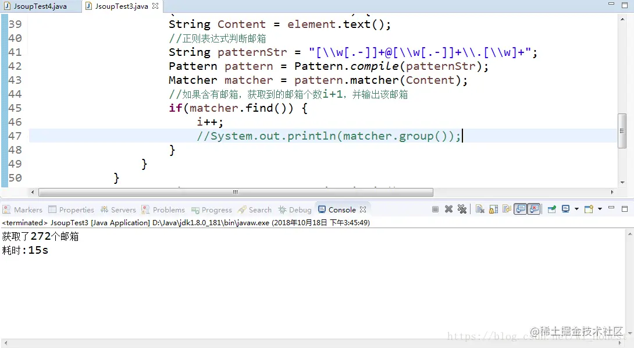Click Open Console icon
This screenshot has height=348, width=634.
click(x=589, y=209)
